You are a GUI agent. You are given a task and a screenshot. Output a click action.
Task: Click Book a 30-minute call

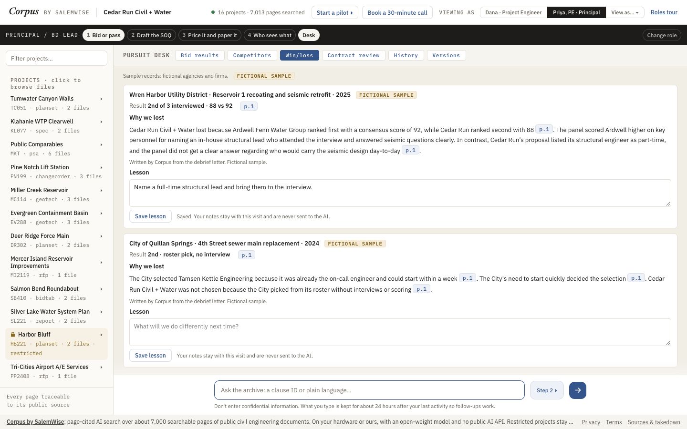pos(397,12)
